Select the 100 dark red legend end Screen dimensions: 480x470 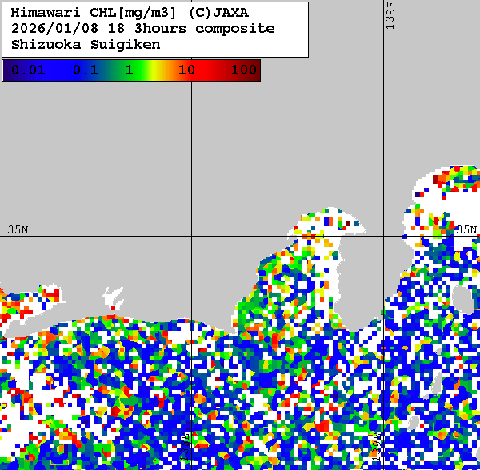[243, 70]
